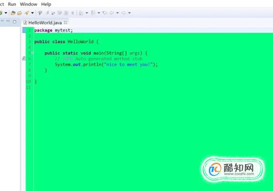Expand the Previous Annotation dropdown arrow
The image size is (273, 191).
click(99, 13)
